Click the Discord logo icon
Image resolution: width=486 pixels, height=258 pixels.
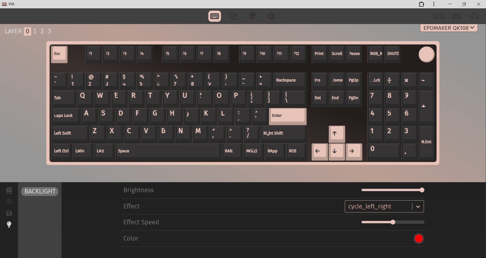(x=457, y=16)
